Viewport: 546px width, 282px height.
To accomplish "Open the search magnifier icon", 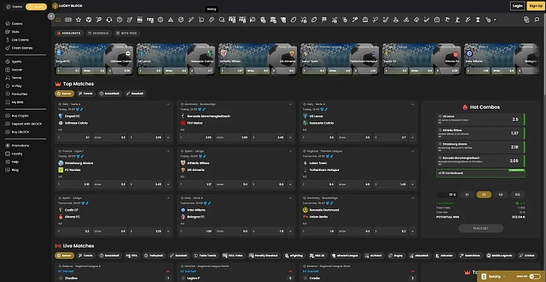I will (536, 19).
